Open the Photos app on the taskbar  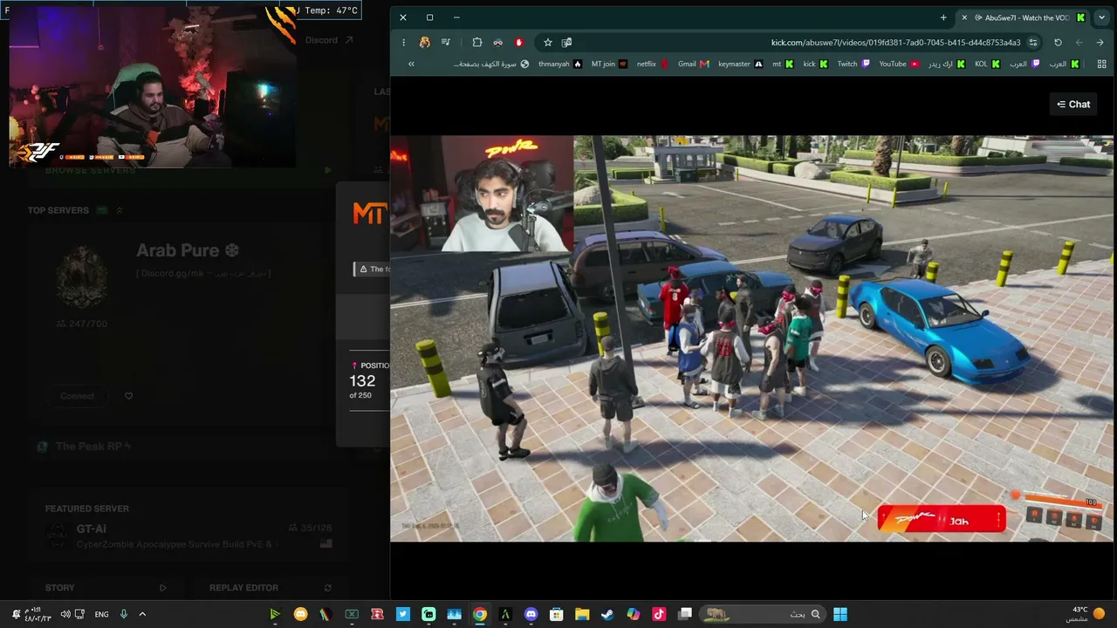click(454, 614)
